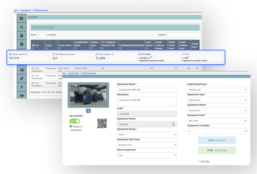Open the dashboard grid icon in sidebar
Screen dimensions: 257x174
[x=22, y=18]
